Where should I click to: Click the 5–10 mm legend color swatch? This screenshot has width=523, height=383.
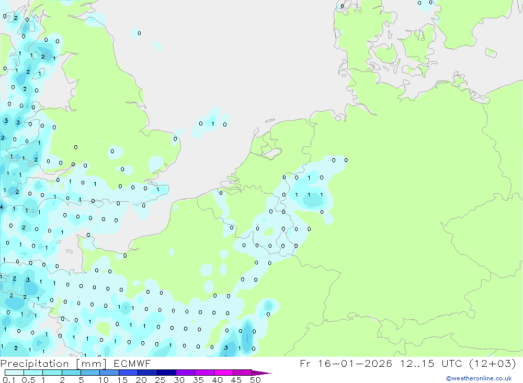pyautogui.click(x=90, y=373)
